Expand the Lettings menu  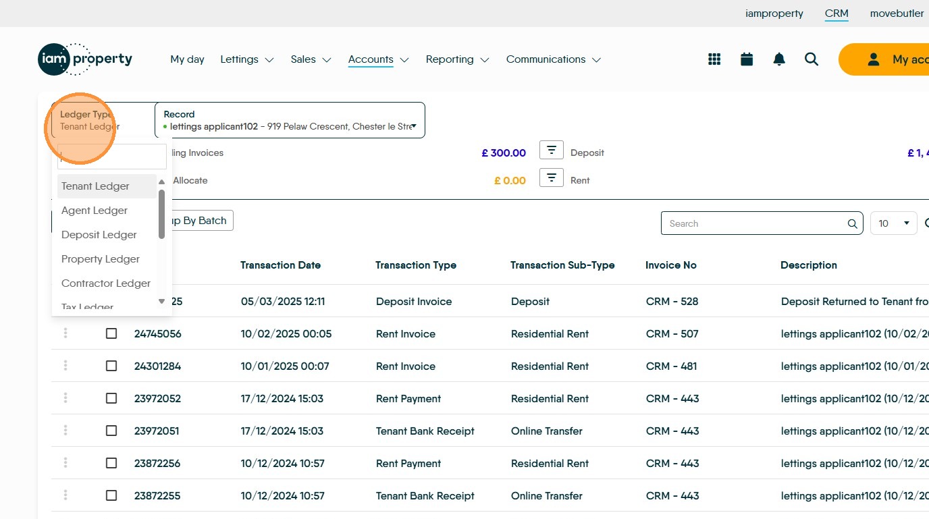[246, 59]
